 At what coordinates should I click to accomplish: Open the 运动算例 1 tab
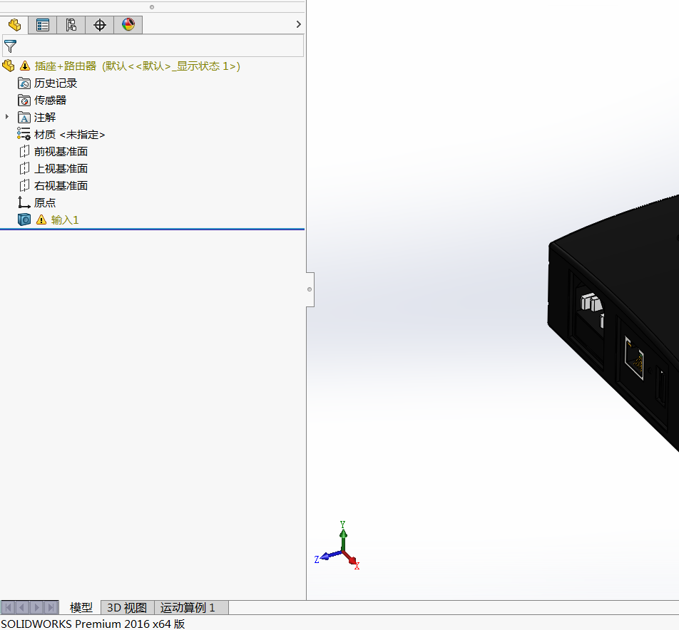[x=188, y=608]
